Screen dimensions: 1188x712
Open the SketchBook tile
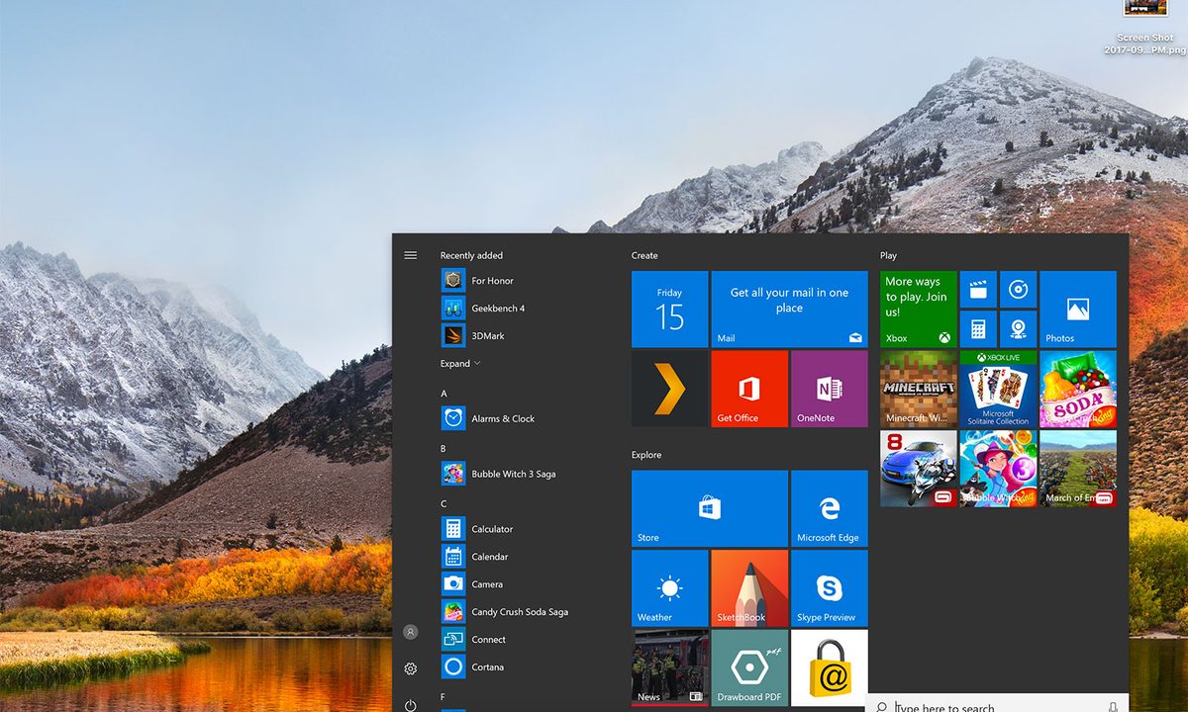[749, 588]
